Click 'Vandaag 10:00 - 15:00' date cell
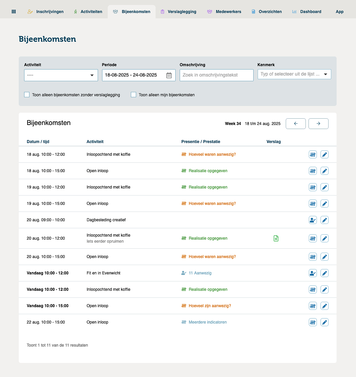Screen dimensions: 356x377 (48, 305)
